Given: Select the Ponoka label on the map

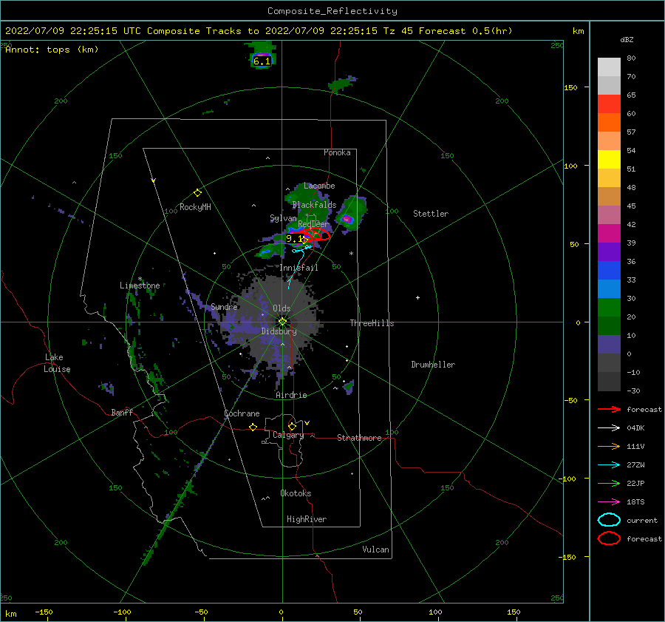Looking at the screenshot, I should (337, 152).
